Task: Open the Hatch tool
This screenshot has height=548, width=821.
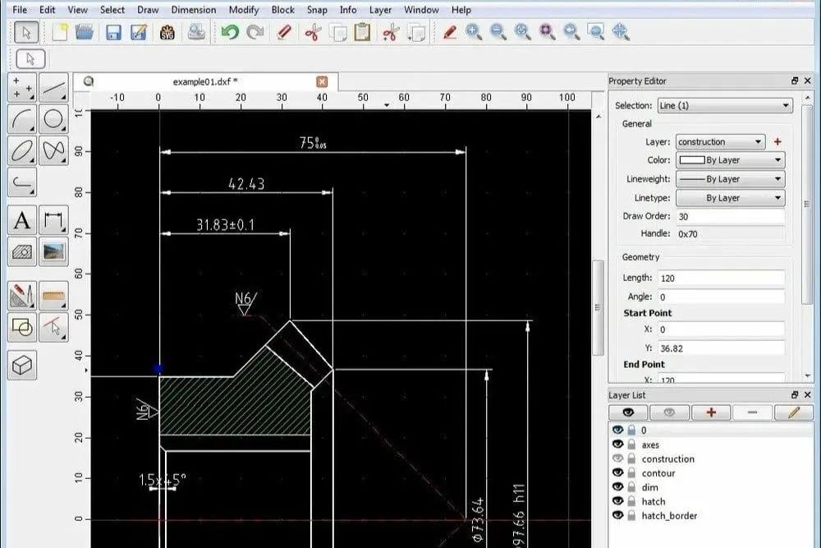Action: [22, 252]
